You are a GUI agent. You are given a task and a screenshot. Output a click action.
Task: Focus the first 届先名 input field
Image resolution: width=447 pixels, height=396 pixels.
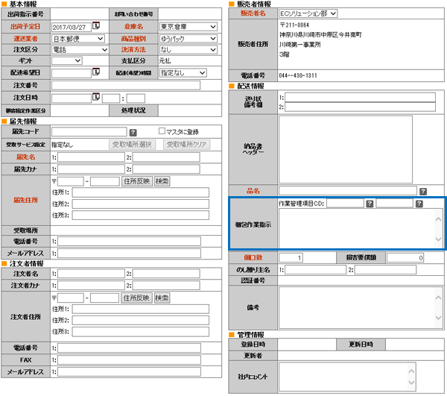click(91, 157)
